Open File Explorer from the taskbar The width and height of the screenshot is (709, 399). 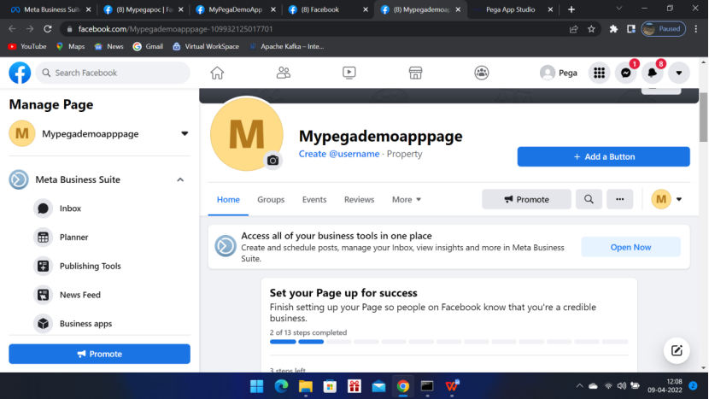[x=306, y=386]
